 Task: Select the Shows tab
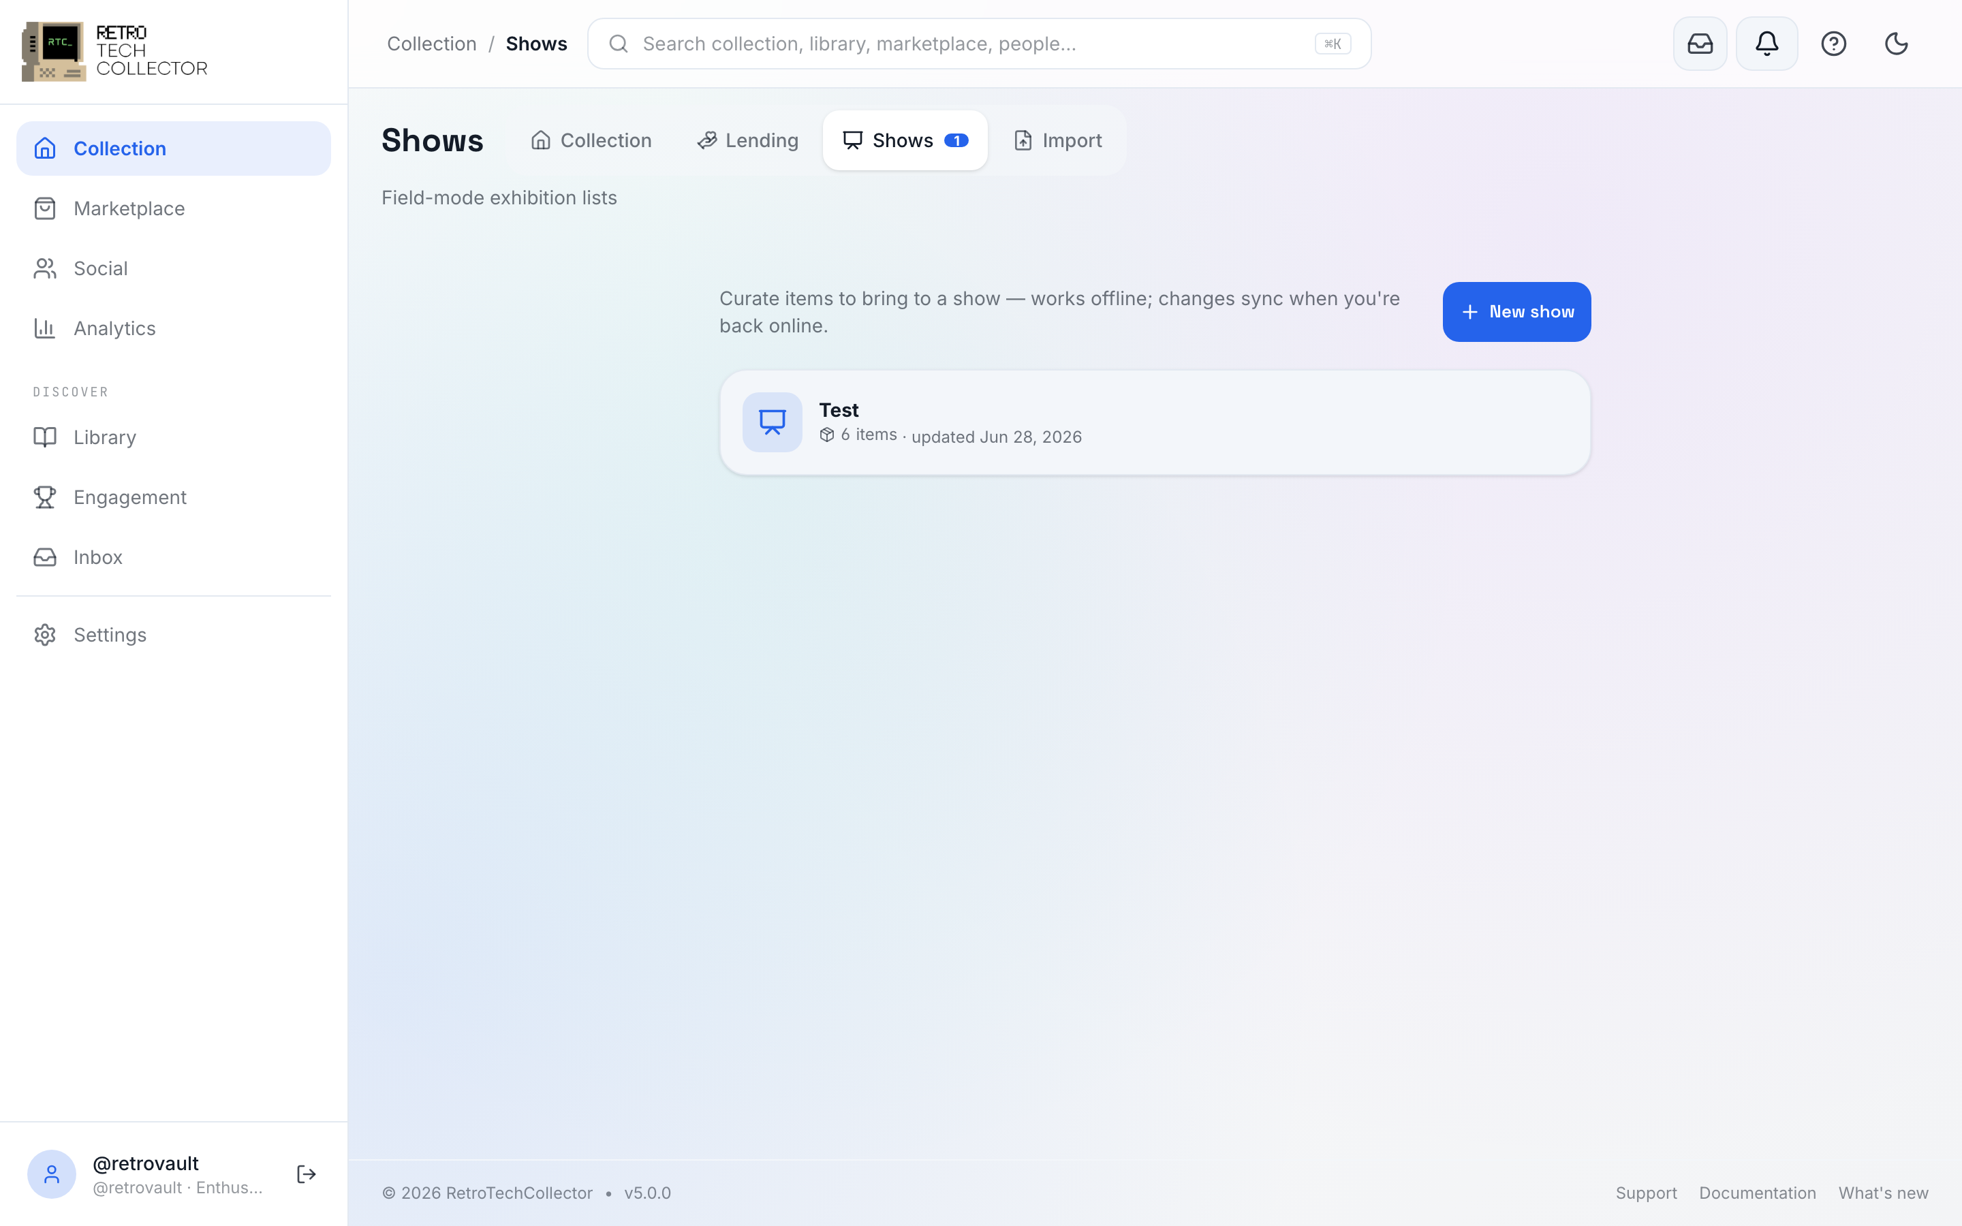905,140
